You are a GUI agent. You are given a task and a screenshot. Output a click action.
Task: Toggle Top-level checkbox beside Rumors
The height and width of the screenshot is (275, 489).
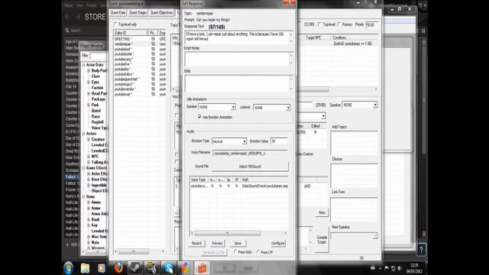(x=319, y=24)
